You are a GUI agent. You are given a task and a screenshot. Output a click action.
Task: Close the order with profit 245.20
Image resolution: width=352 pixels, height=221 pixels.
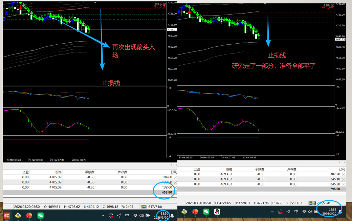click(344, 184)
